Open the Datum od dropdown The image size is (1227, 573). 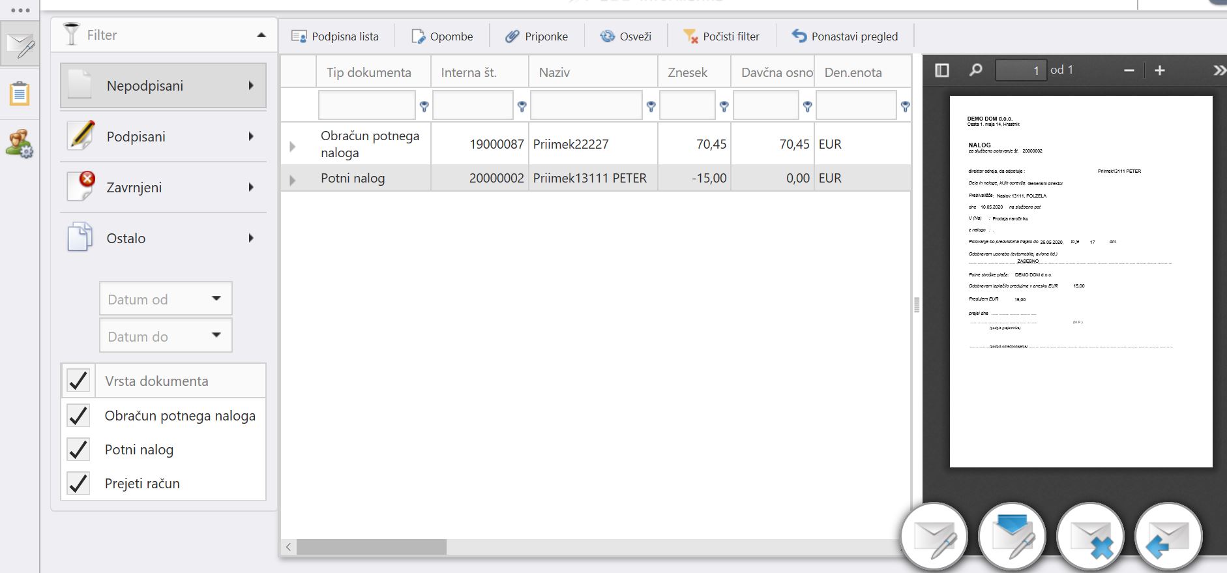(166, 299)
